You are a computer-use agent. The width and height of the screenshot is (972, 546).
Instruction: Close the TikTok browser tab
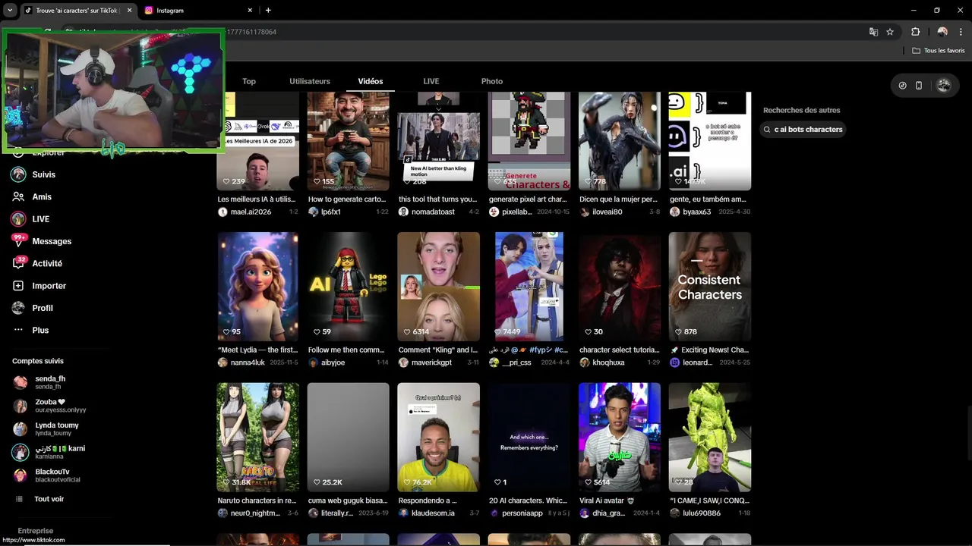point(129,11)
